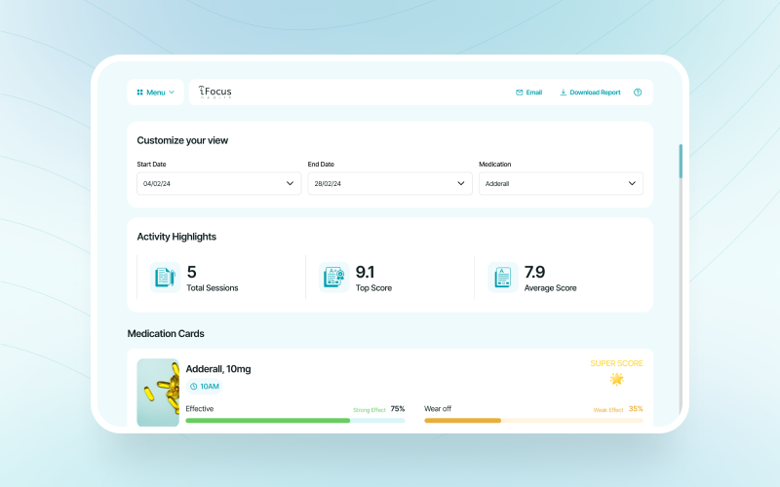This screenshot has width=780, height=487.
Task: Click the '9.1' top score value
Action: pos(365,272)
